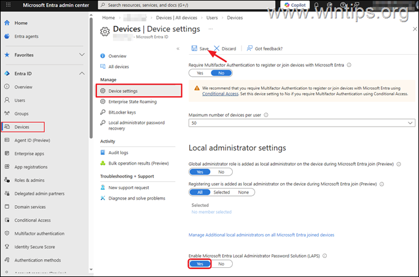Open Devices in the sidebar
Screen dimensions: 419x277
[x=23, y=127]
